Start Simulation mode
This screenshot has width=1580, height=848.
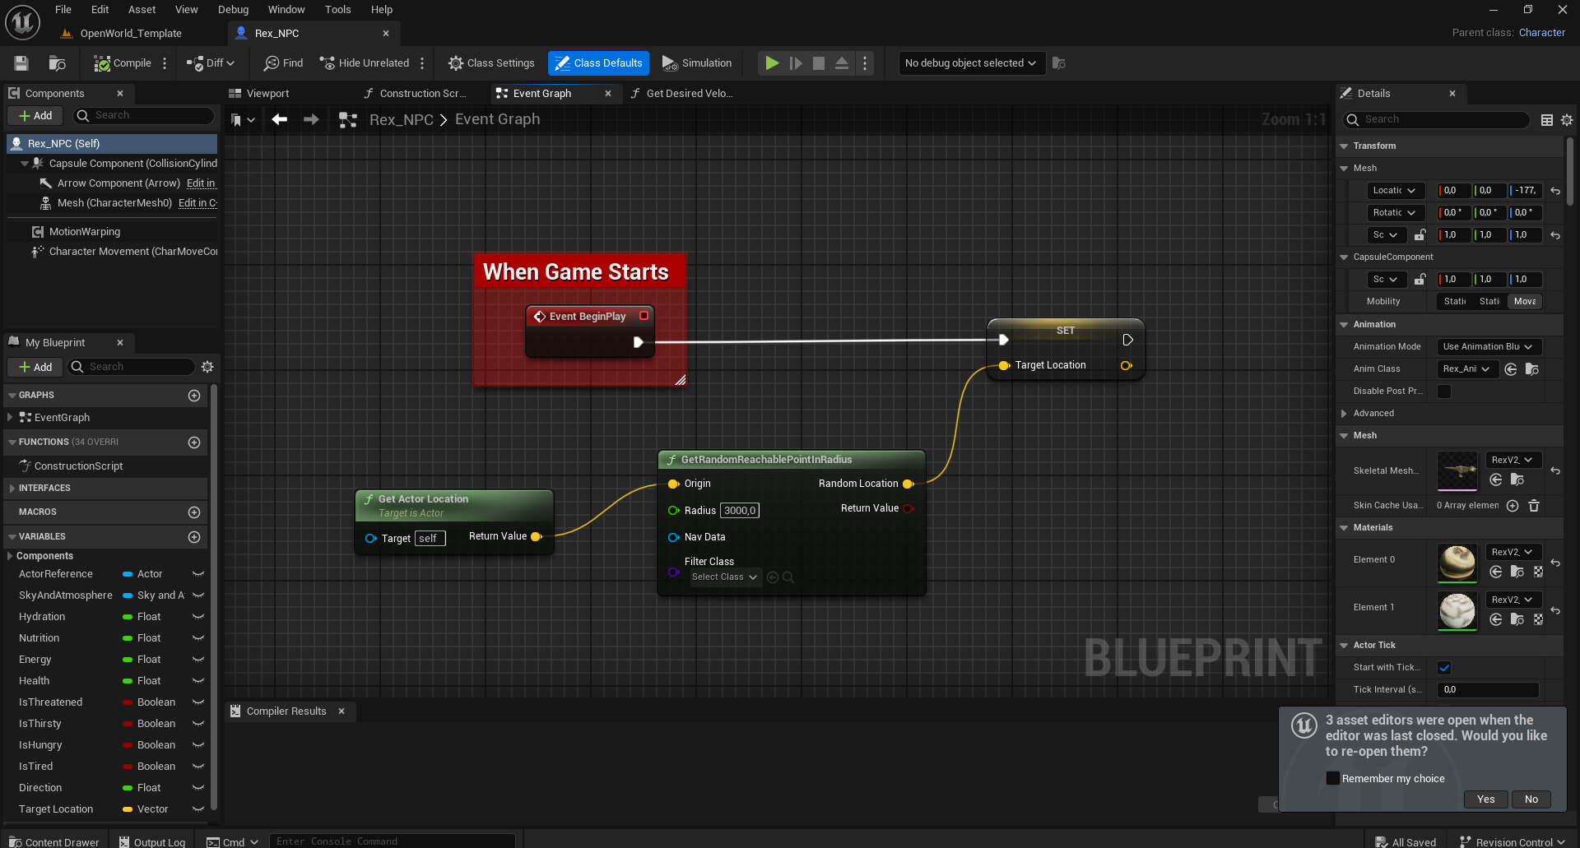tap(697, 63)
